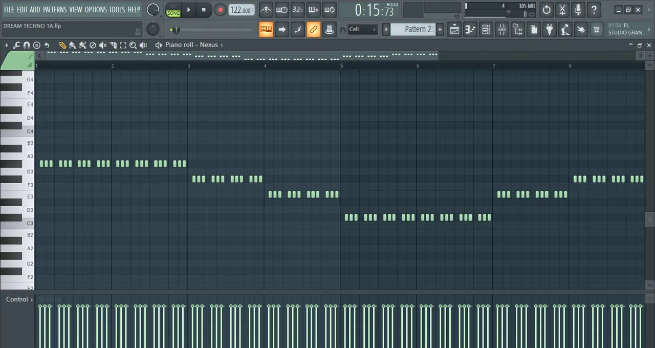This screenshot has height=348, width=655.
Task: Open piano roll stamp/chord tool icon
Action: 37,45
